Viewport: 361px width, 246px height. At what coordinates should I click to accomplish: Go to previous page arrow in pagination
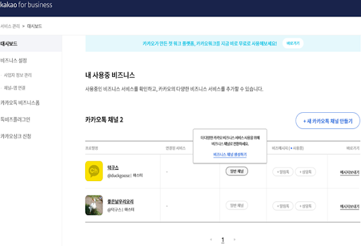211,239
